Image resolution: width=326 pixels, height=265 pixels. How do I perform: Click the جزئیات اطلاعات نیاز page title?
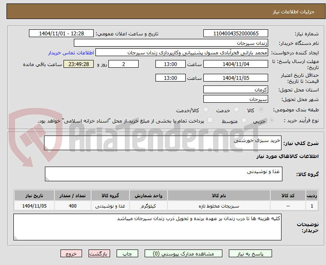point(293,12)
